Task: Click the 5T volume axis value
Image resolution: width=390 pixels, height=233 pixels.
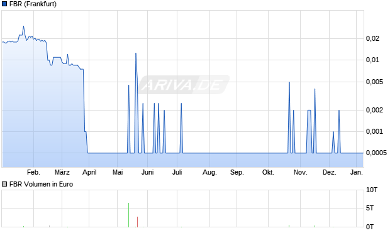Action: click(370, 208)
